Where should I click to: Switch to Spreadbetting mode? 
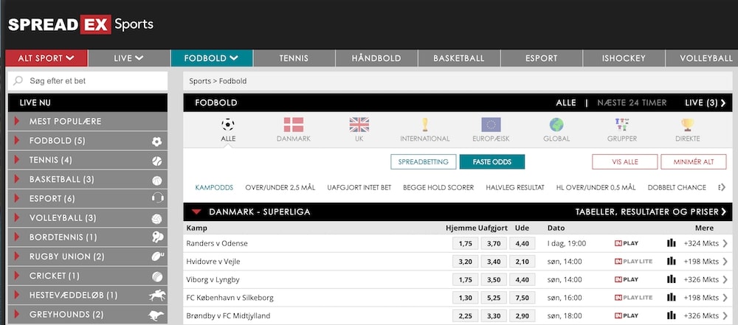click(424, 162)
